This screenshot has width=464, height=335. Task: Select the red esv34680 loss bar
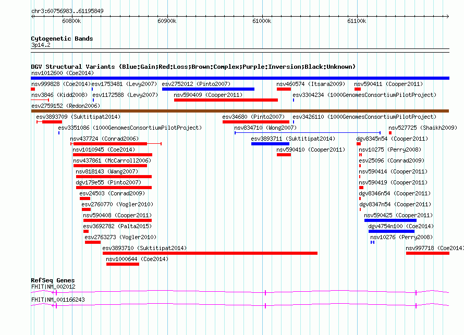256,122
